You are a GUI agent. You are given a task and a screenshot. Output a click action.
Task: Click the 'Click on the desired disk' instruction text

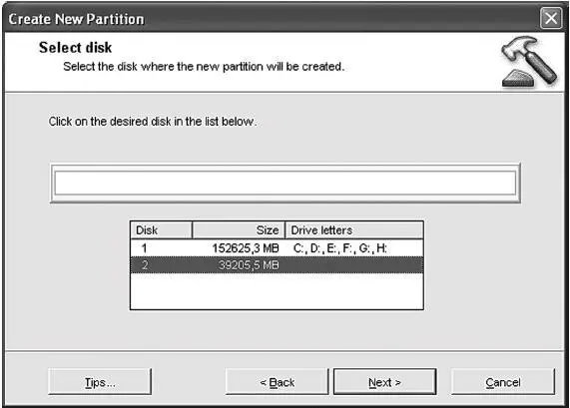point(153,121)
